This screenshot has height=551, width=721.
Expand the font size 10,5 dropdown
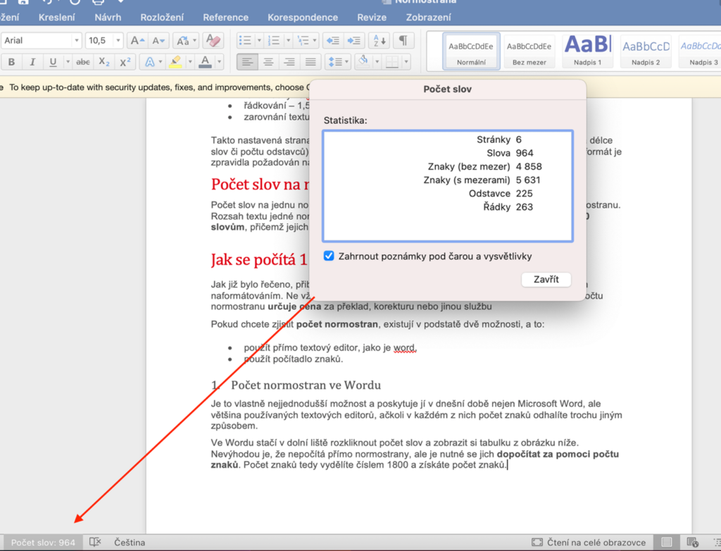point(117,41)
